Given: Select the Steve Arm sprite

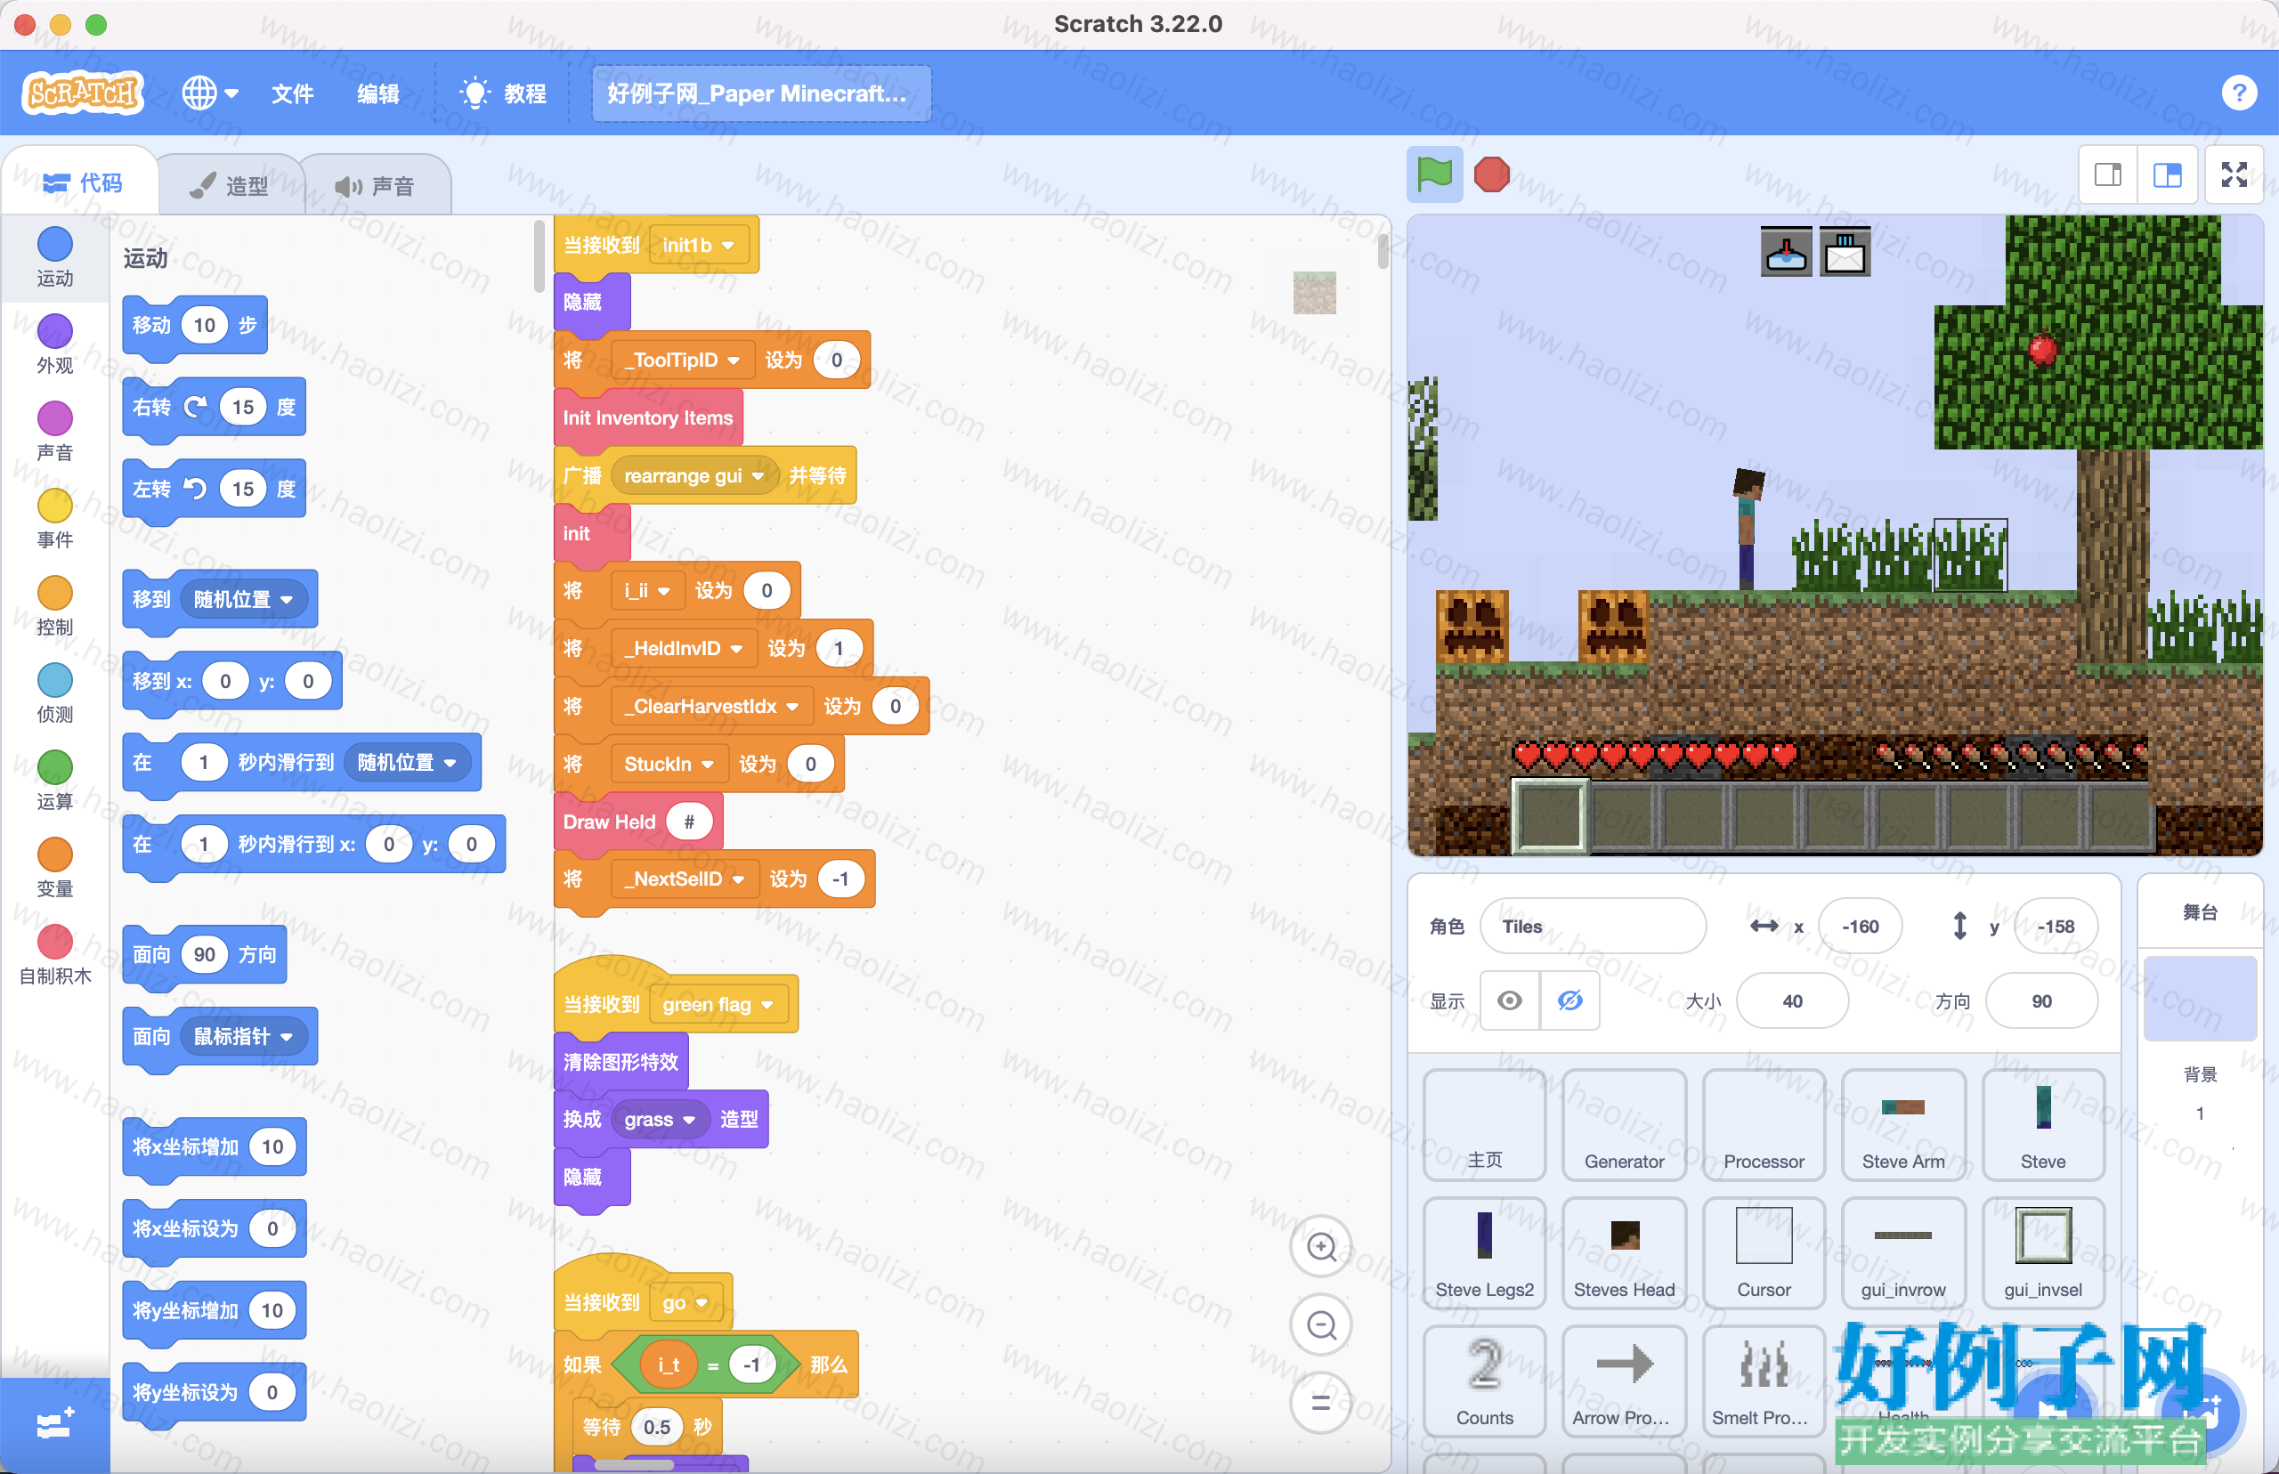Looking at the screenshot, I should [x=1902, y=1125].
